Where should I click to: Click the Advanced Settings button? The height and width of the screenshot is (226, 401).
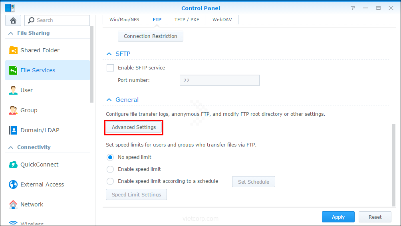(134, 127)
